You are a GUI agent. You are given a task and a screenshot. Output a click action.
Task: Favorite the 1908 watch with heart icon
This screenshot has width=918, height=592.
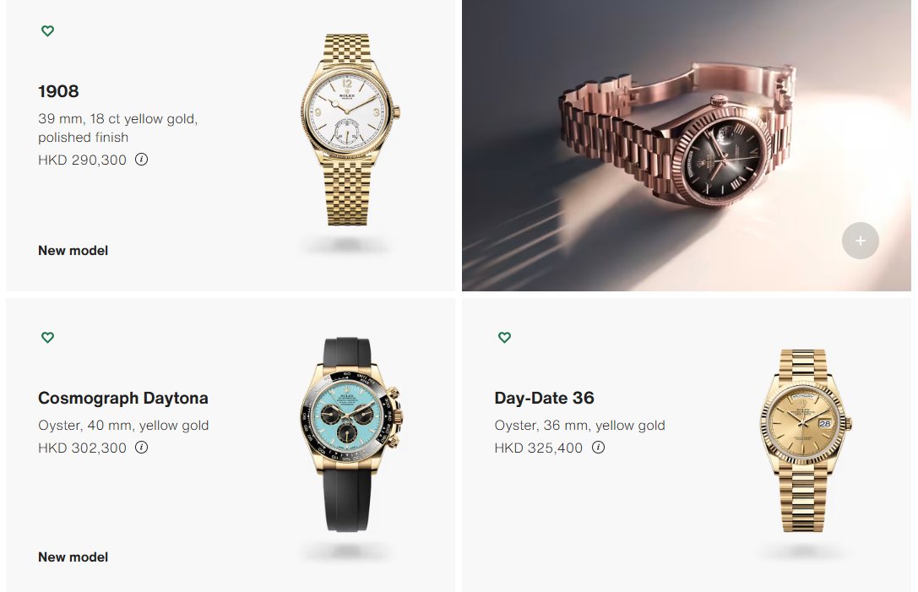48,31
